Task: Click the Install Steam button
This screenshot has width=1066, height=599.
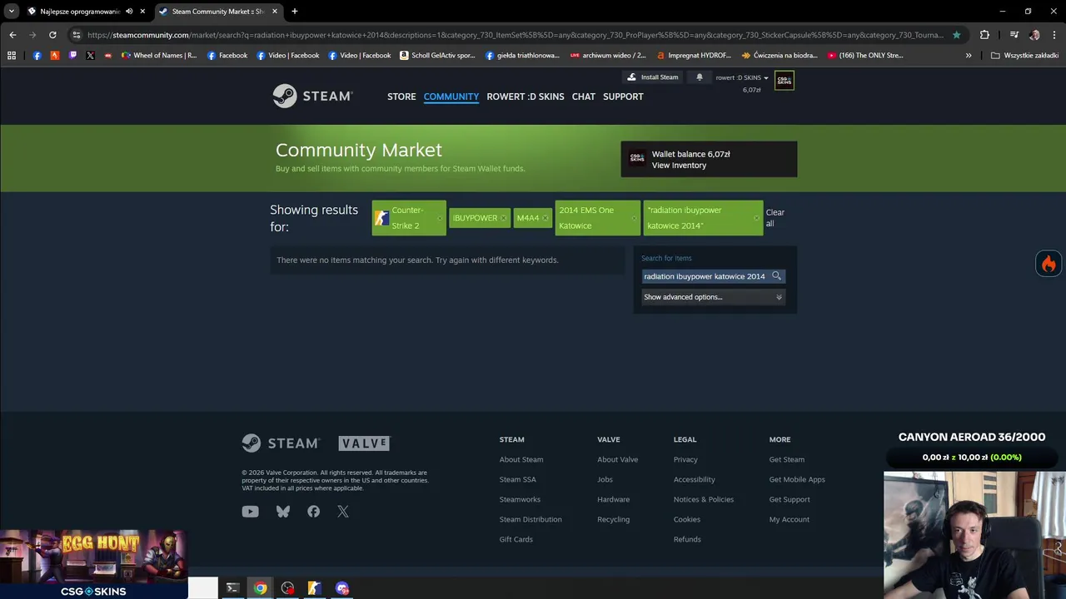Action: point(652,77)
